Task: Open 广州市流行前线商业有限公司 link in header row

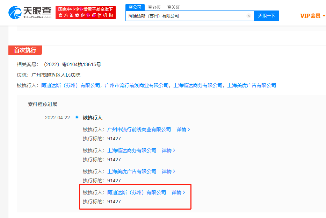Action: 137,85
